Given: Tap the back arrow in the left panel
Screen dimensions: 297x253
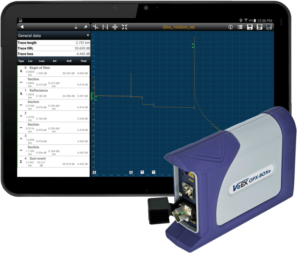Looking at the screenshot, I should tap(22, 27).
